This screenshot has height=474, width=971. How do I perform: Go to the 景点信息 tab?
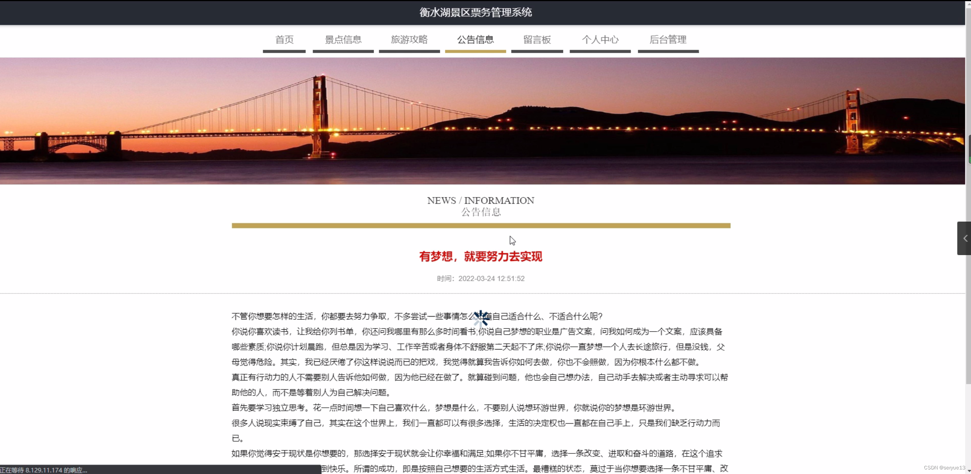coord(343,40)
